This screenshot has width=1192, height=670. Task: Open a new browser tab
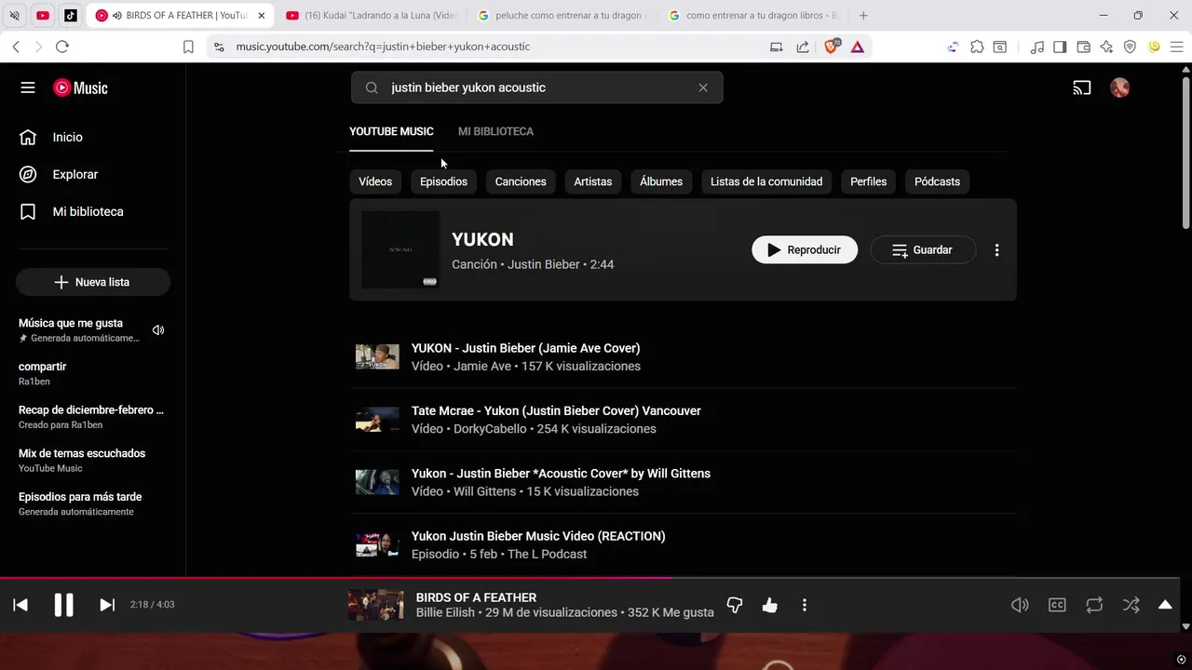[x=863, y=16]
